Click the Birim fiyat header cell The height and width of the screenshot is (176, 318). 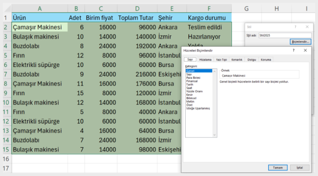point(101,18)
